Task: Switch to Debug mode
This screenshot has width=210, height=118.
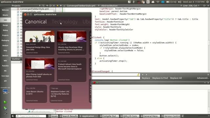Action: tap(5, 30)
